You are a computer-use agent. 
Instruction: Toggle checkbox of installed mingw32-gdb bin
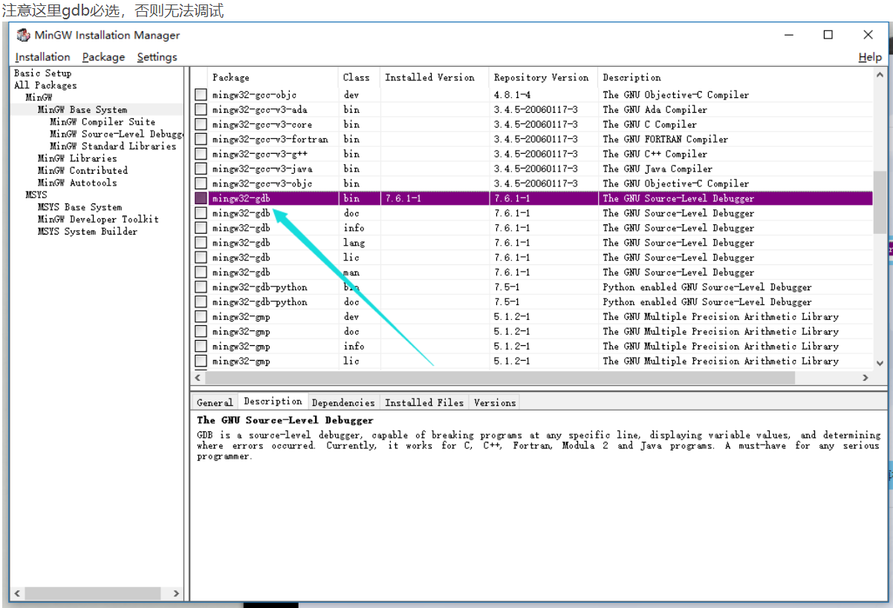click(x=201, y=199)
